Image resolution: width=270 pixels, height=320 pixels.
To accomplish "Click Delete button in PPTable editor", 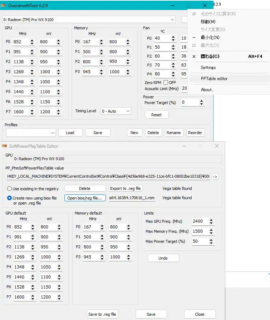I will point(85,188).
